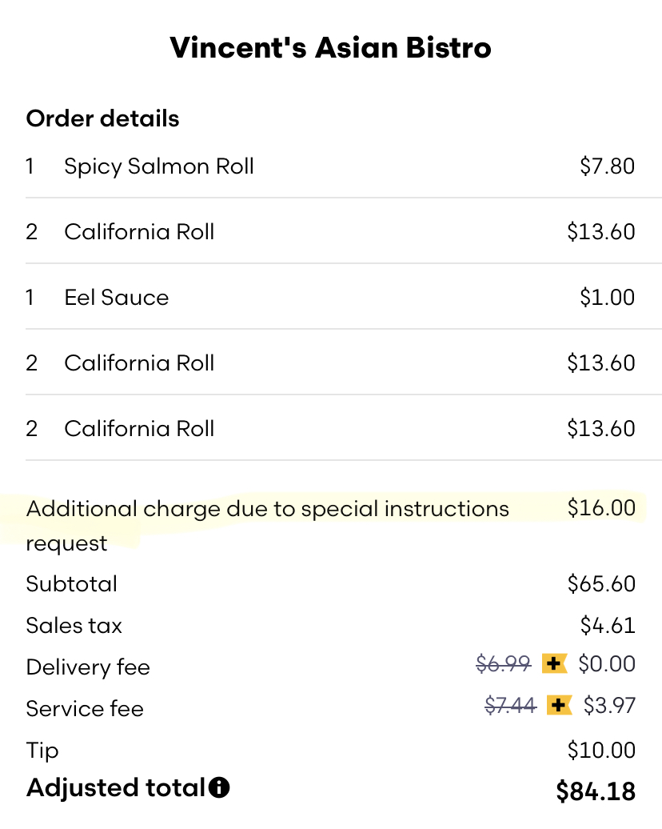
Task: Click the $10.00 tip amount
Action: (601, 751)
